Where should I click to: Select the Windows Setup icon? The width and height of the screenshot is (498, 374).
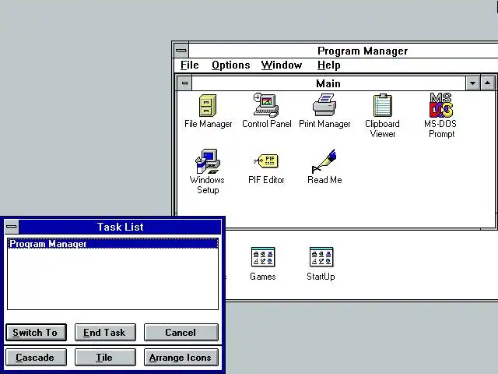pos(208,171)
